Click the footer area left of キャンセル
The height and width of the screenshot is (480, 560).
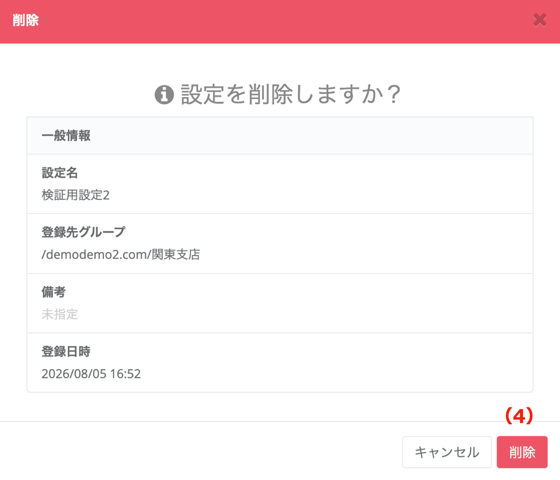click(x=200, y=452)
